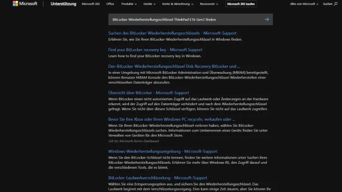Open Find your BitLocker recovery key result
The image size is (342, 192).
tap(155, 50)
